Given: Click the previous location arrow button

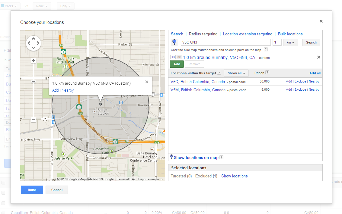Looking at the screenshot, I should click(x=173, y=57).
